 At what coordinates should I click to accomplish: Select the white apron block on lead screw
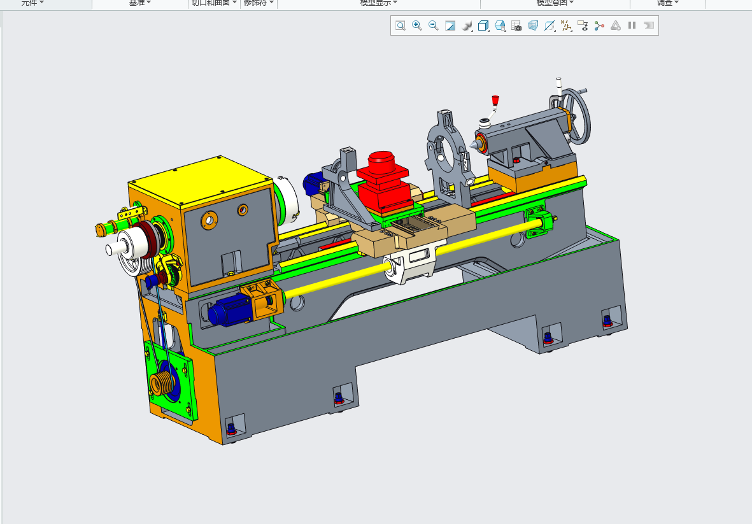(413, 264)
